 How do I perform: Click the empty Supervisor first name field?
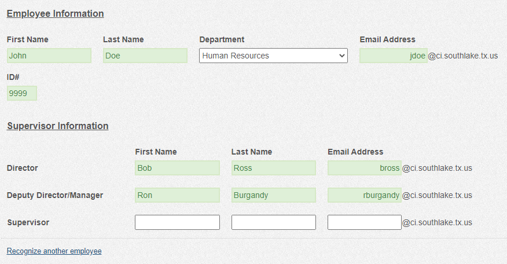tap(177, 222)
